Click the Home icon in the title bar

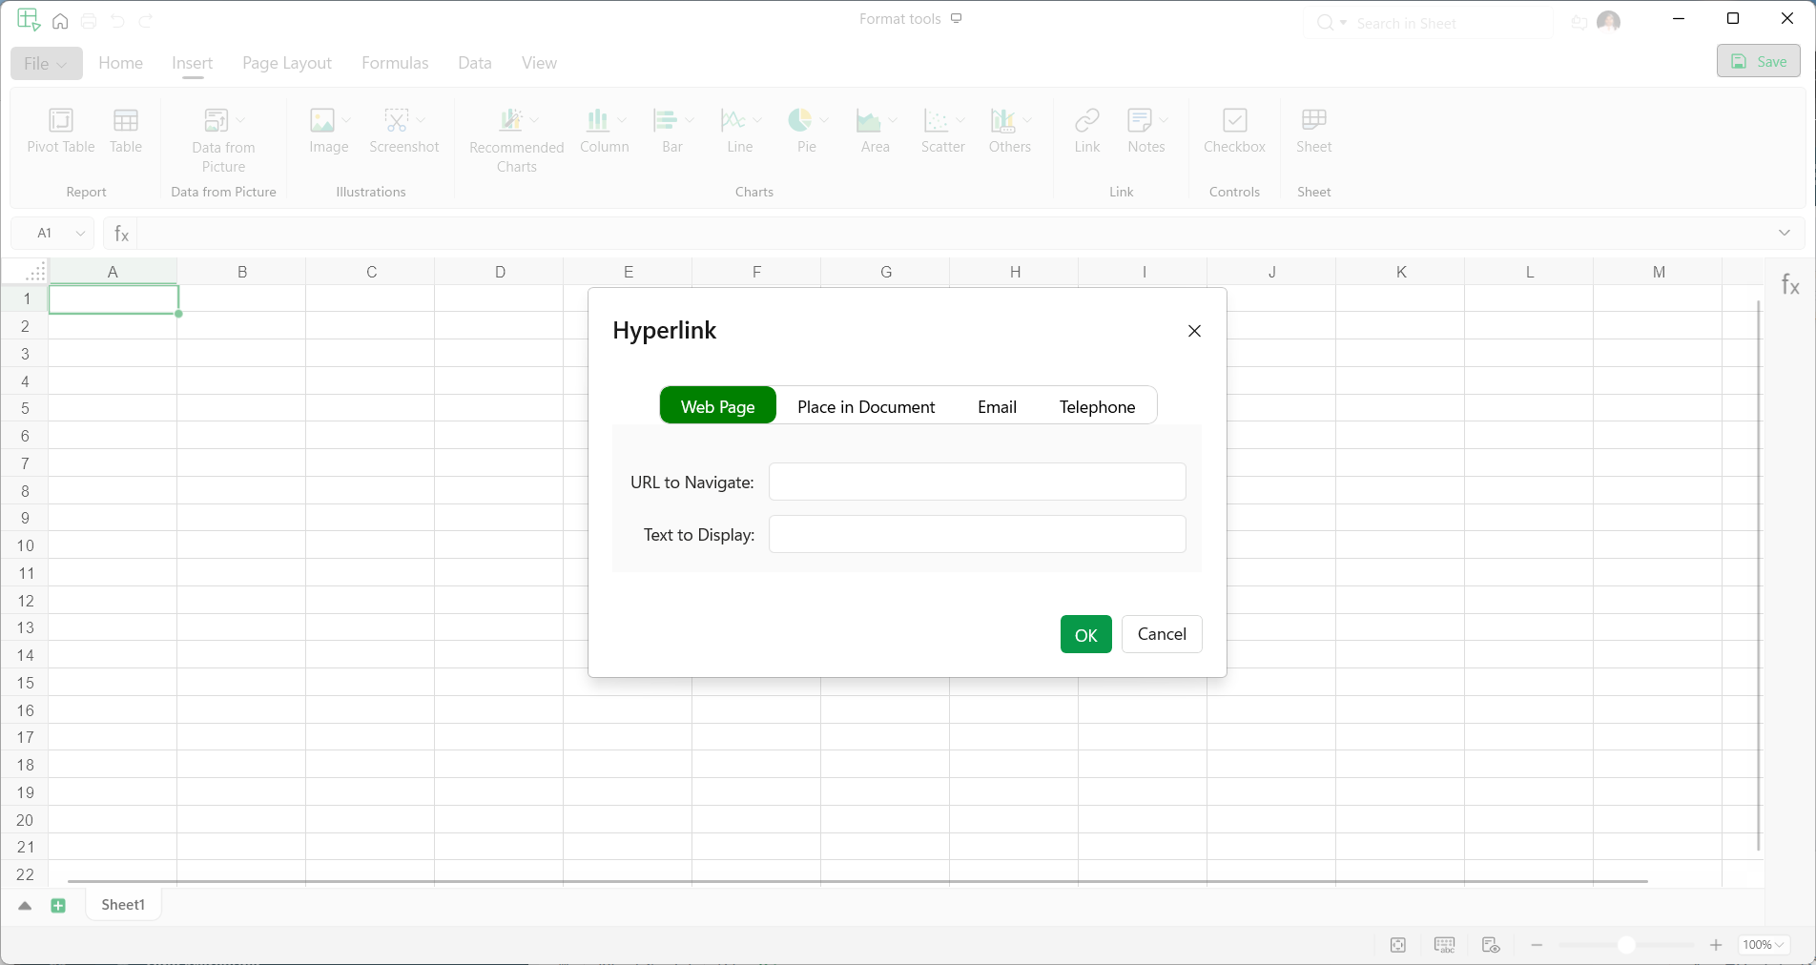pos(60,21)
